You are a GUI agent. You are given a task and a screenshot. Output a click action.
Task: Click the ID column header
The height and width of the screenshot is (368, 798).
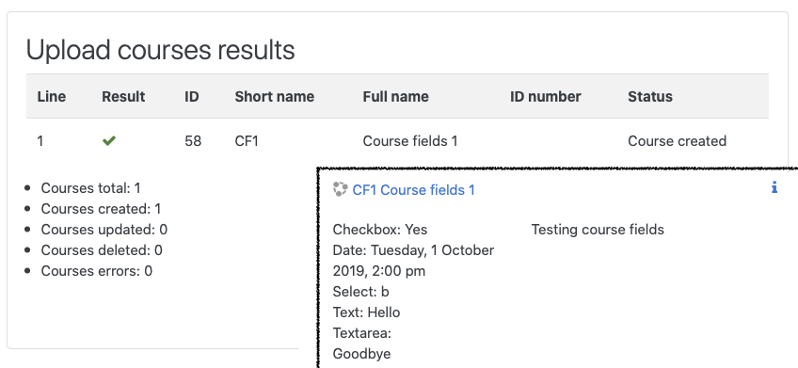point(191,97)
